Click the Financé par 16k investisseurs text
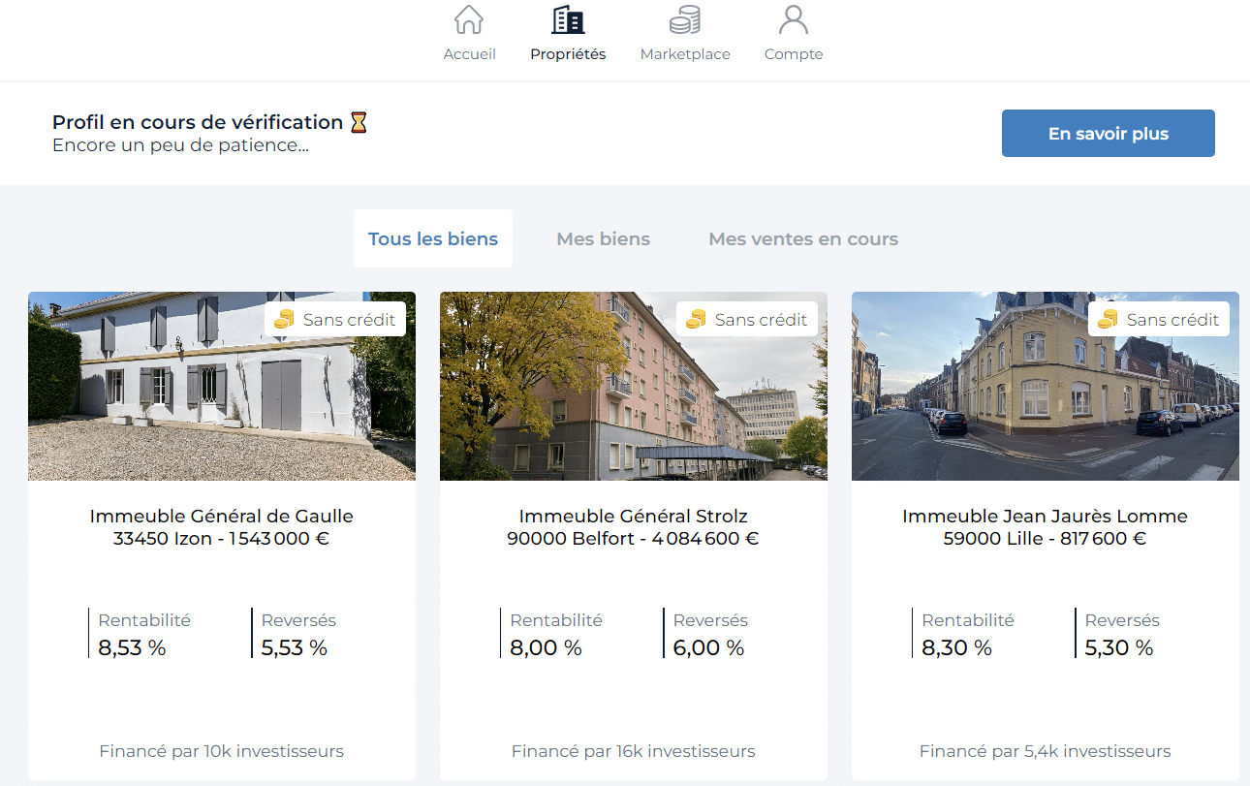1250x786 pixels. pos(634,750)
